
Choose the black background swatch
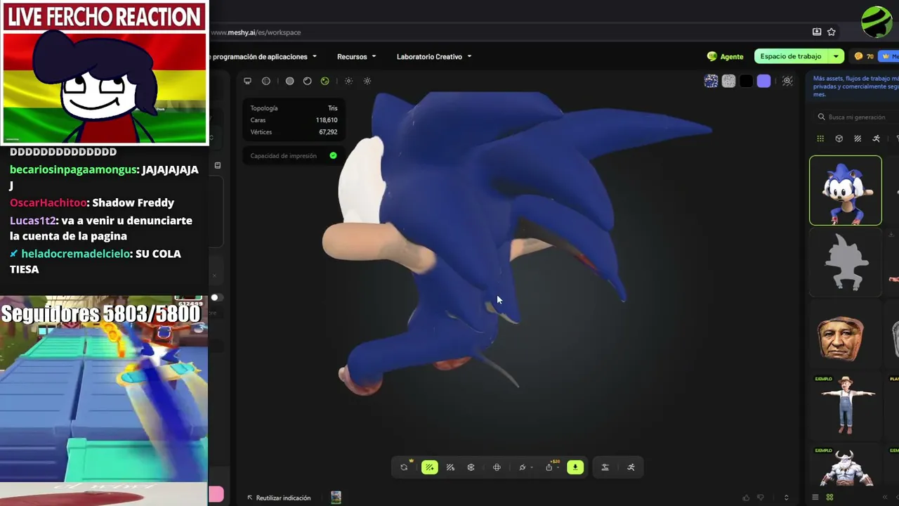pyautogui.click(x=746, y=81)
